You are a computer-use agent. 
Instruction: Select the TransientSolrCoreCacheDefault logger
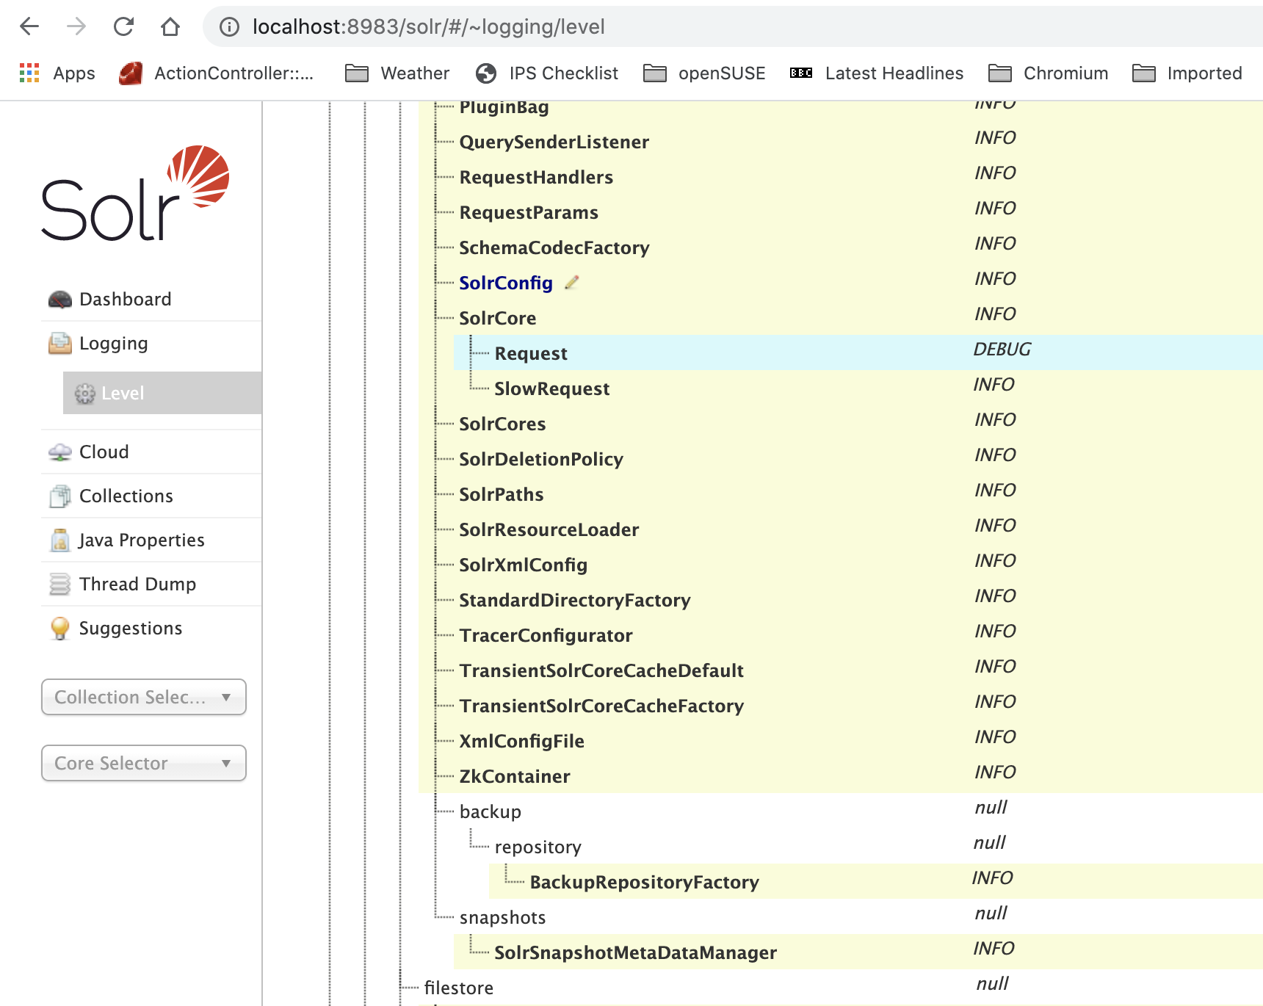[x=601, y=670]
